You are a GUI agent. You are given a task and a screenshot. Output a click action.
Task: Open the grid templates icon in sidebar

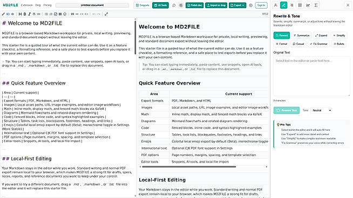(300, 5)
